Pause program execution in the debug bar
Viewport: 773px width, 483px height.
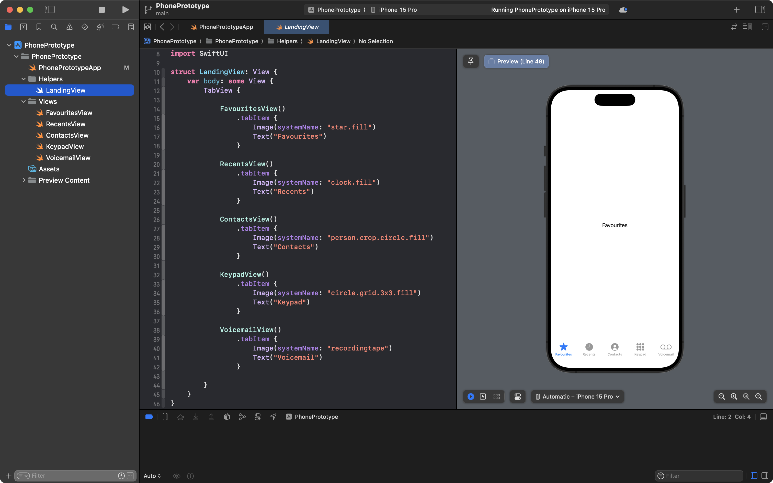165,416
